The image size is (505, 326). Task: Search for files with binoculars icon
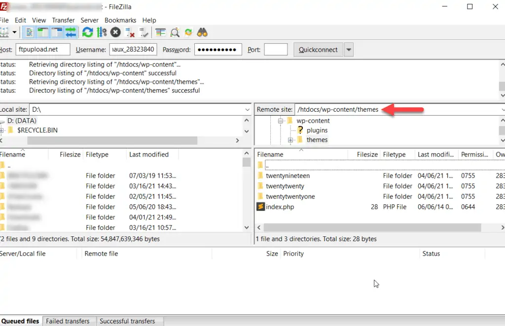coord(202,32)
